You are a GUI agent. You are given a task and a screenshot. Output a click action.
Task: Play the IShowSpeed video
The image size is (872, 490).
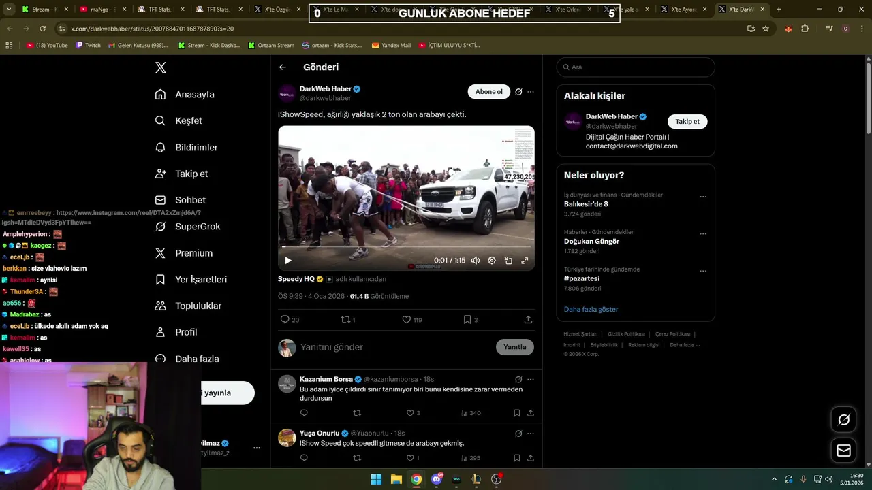[287, 261]
